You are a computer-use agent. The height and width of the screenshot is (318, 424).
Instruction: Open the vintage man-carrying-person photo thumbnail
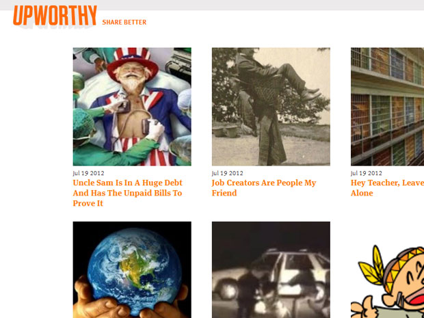tap(271, 107)
